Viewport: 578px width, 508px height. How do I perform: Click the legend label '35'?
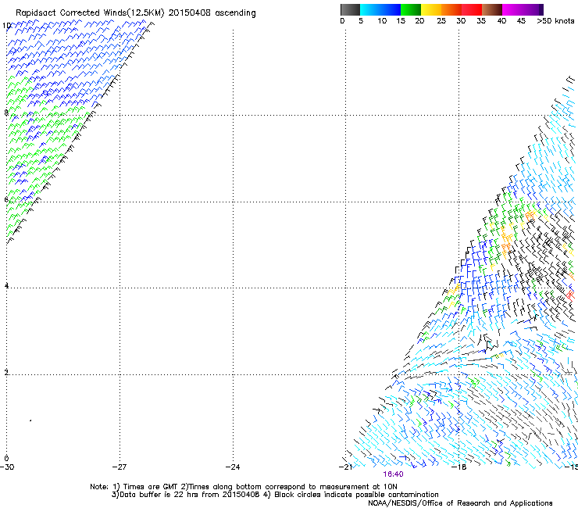[x=481, y=20]
